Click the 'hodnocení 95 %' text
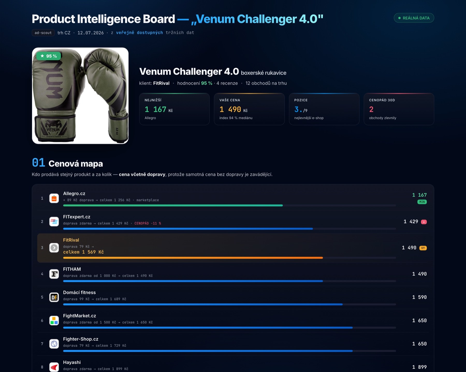The width and height of the screenshot is (466, 372). (195, 83)
